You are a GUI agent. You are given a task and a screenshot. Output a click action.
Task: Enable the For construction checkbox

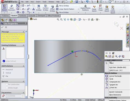tap(7, 84)
